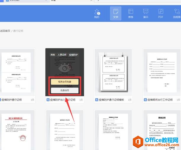
Task: Click the 通行证明 breadcrumb text
Action: pos(18,31)
